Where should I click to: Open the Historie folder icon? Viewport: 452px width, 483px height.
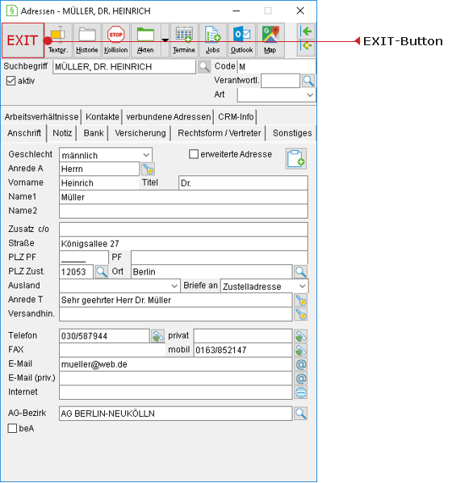(87, 40)
